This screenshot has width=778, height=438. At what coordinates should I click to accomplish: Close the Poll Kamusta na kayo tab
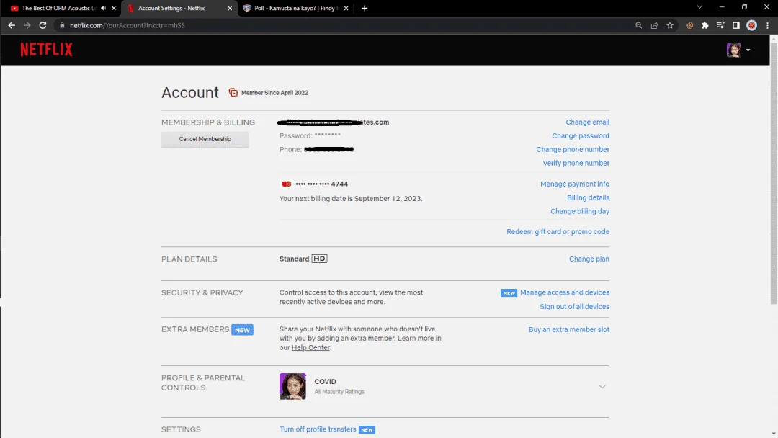346,8
